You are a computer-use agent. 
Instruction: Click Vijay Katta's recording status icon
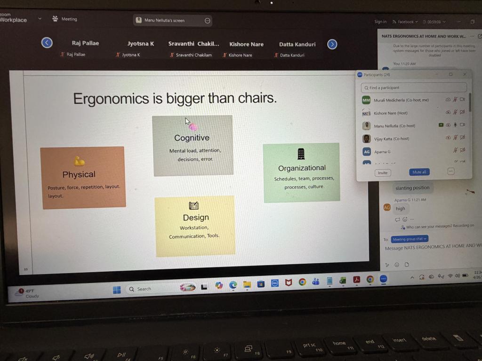point(448,138)
